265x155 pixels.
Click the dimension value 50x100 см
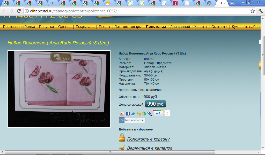pos(151,80)
